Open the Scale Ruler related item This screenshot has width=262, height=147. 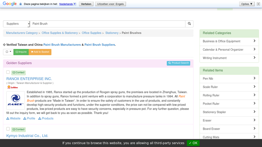click(x=229, y=87)
